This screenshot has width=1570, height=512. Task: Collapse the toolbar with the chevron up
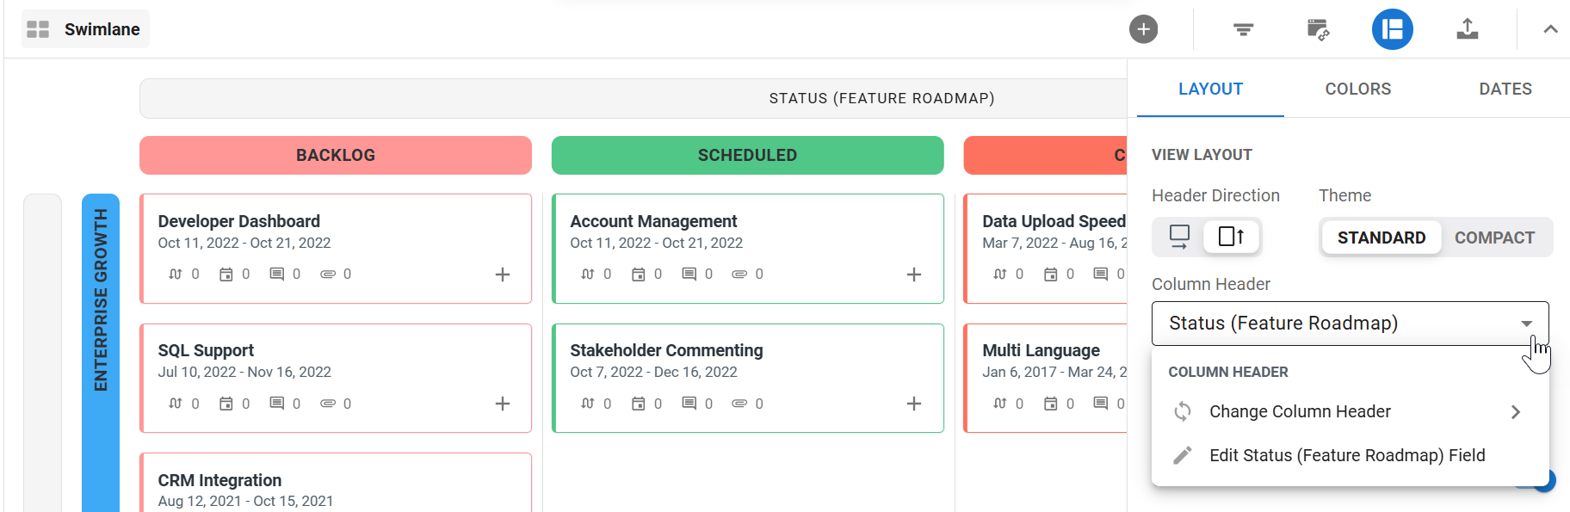point(1550,29)
